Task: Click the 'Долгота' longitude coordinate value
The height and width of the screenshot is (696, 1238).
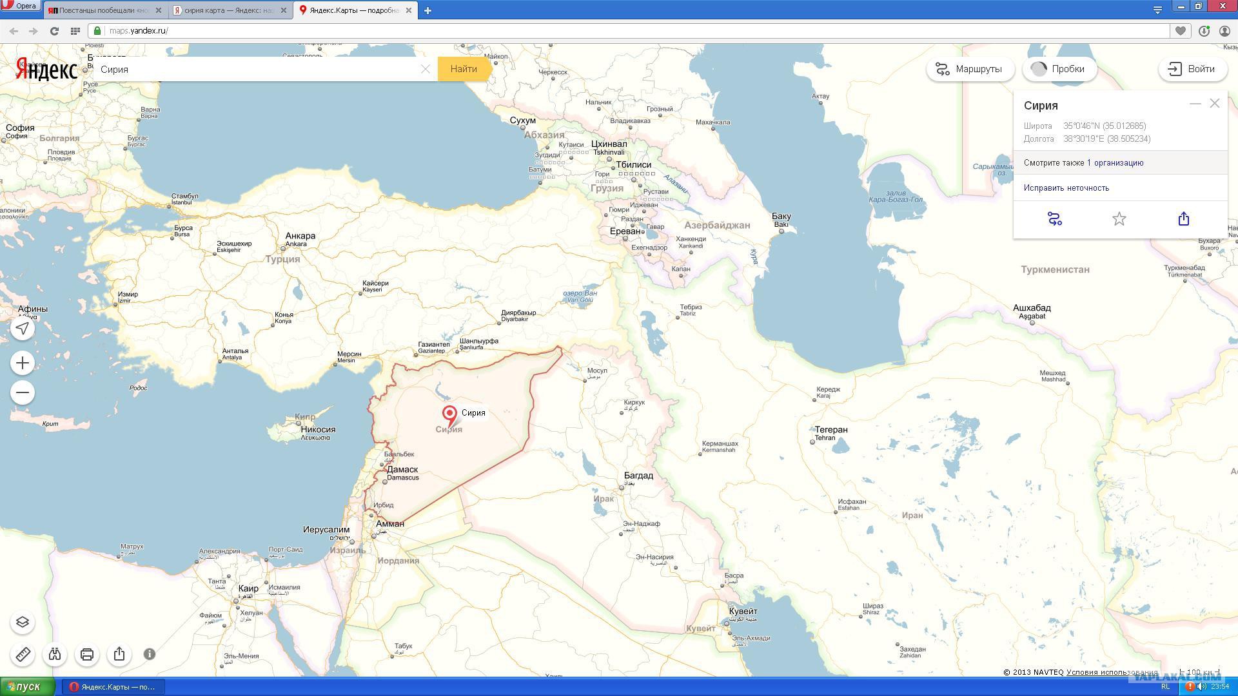Action: coord(1107,139)
